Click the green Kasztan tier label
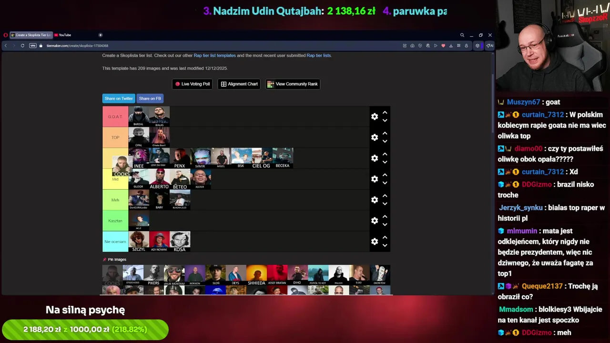Viewport: 610px width, 343px height. [x=115, y=221]
